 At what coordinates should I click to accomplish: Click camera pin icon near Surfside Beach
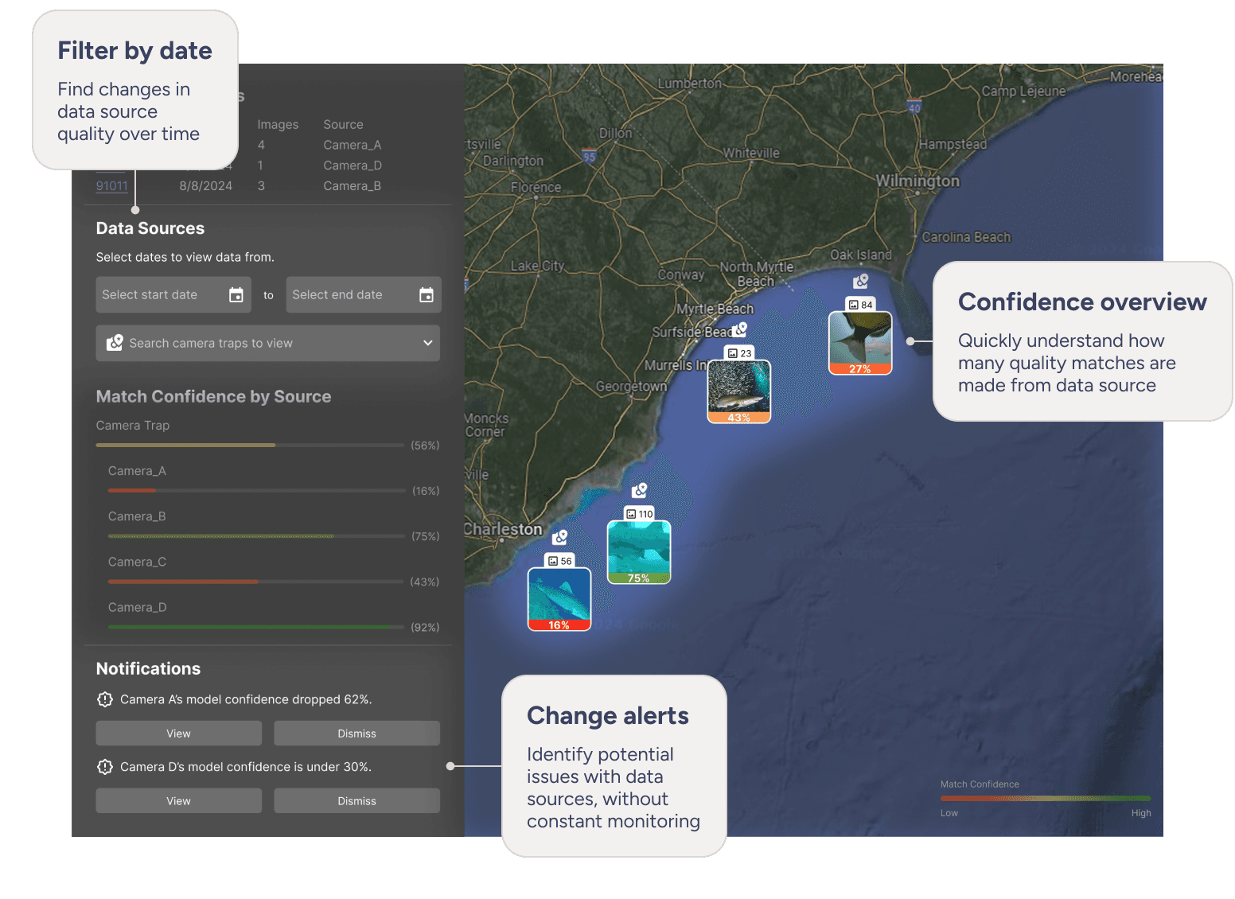(740, 329)
